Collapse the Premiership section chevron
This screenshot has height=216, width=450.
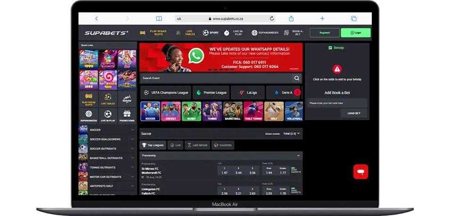[x=298, y=155]
